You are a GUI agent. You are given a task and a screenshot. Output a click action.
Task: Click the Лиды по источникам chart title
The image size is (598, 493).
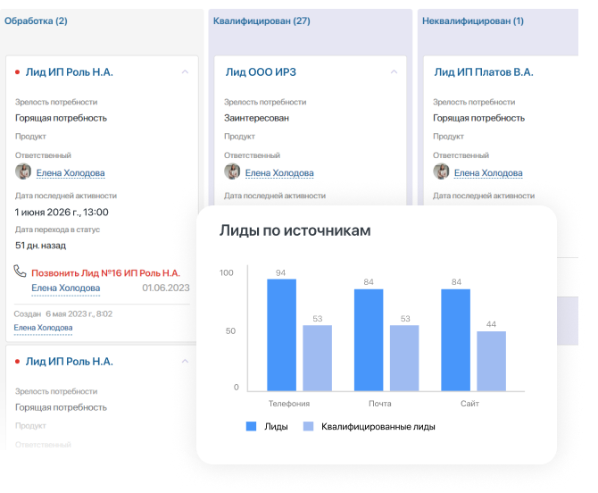pyautogui.click(x=295, y=230)
